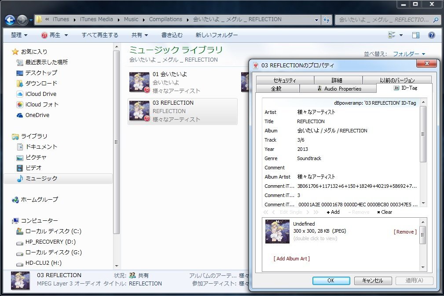Select the iCloud Drive sidebar icon
This screenshot has width=444, height=296.
click(x=20, y=94)
